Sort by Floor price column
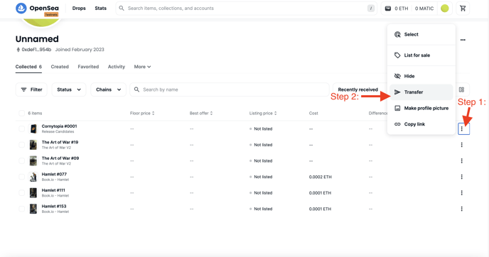The height and width of the screenshot is (257, 489). pos(142,113)
